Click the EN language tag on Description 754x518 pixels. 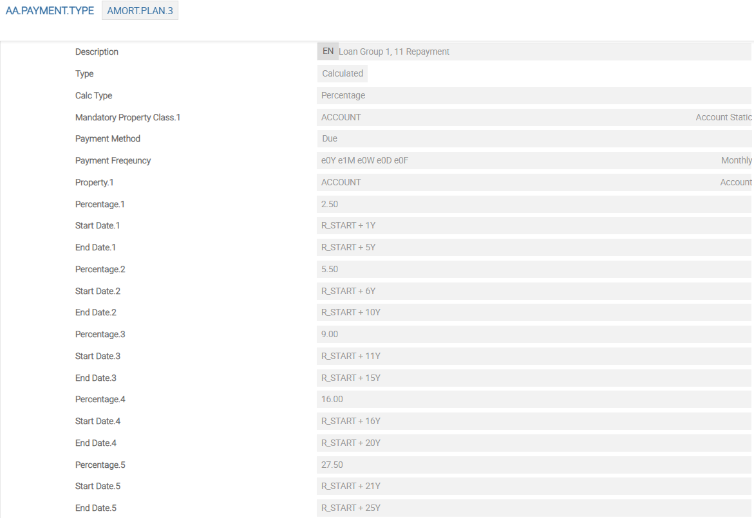pyautogui.click(x=328, y=51)
